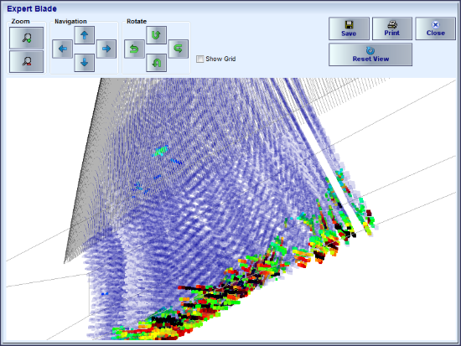Viewport: 461px width, 346px height.
Task: Rotate the model with the top green arrow
Action: coord(157,35)
